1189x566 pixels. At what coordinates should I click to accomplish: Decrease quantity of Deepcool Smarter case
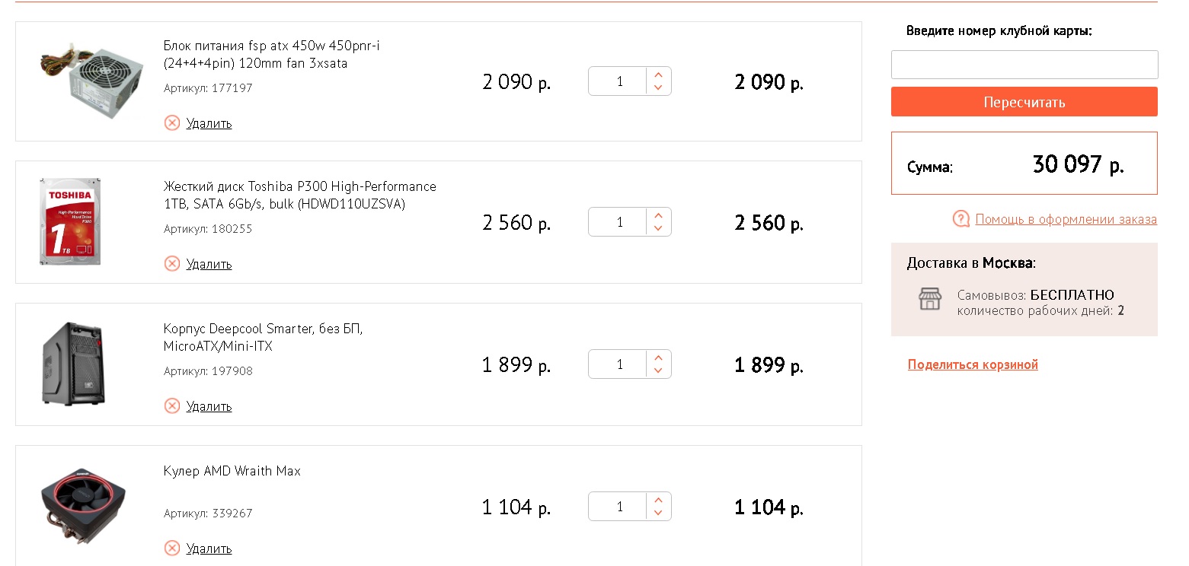tap(658, 371)
